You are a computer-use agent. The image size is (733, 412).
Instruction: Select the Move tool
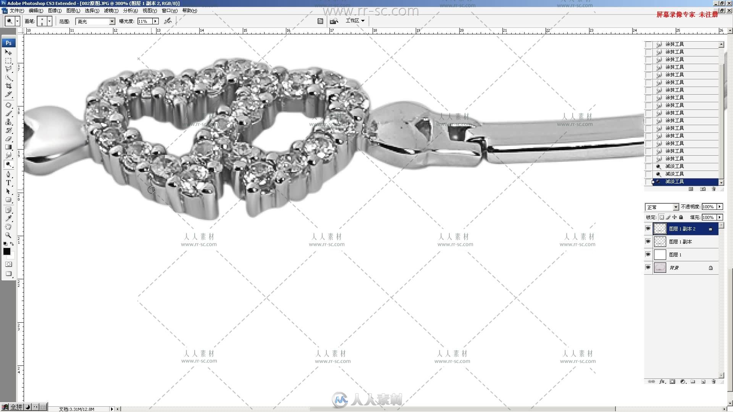pos(8,52)
